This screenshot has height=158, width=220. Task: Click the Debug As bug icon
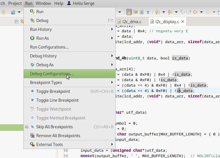click(32, 65)
